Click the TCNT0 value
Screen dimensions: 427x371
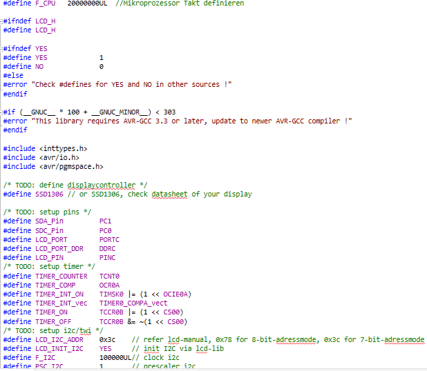point(109,277)
